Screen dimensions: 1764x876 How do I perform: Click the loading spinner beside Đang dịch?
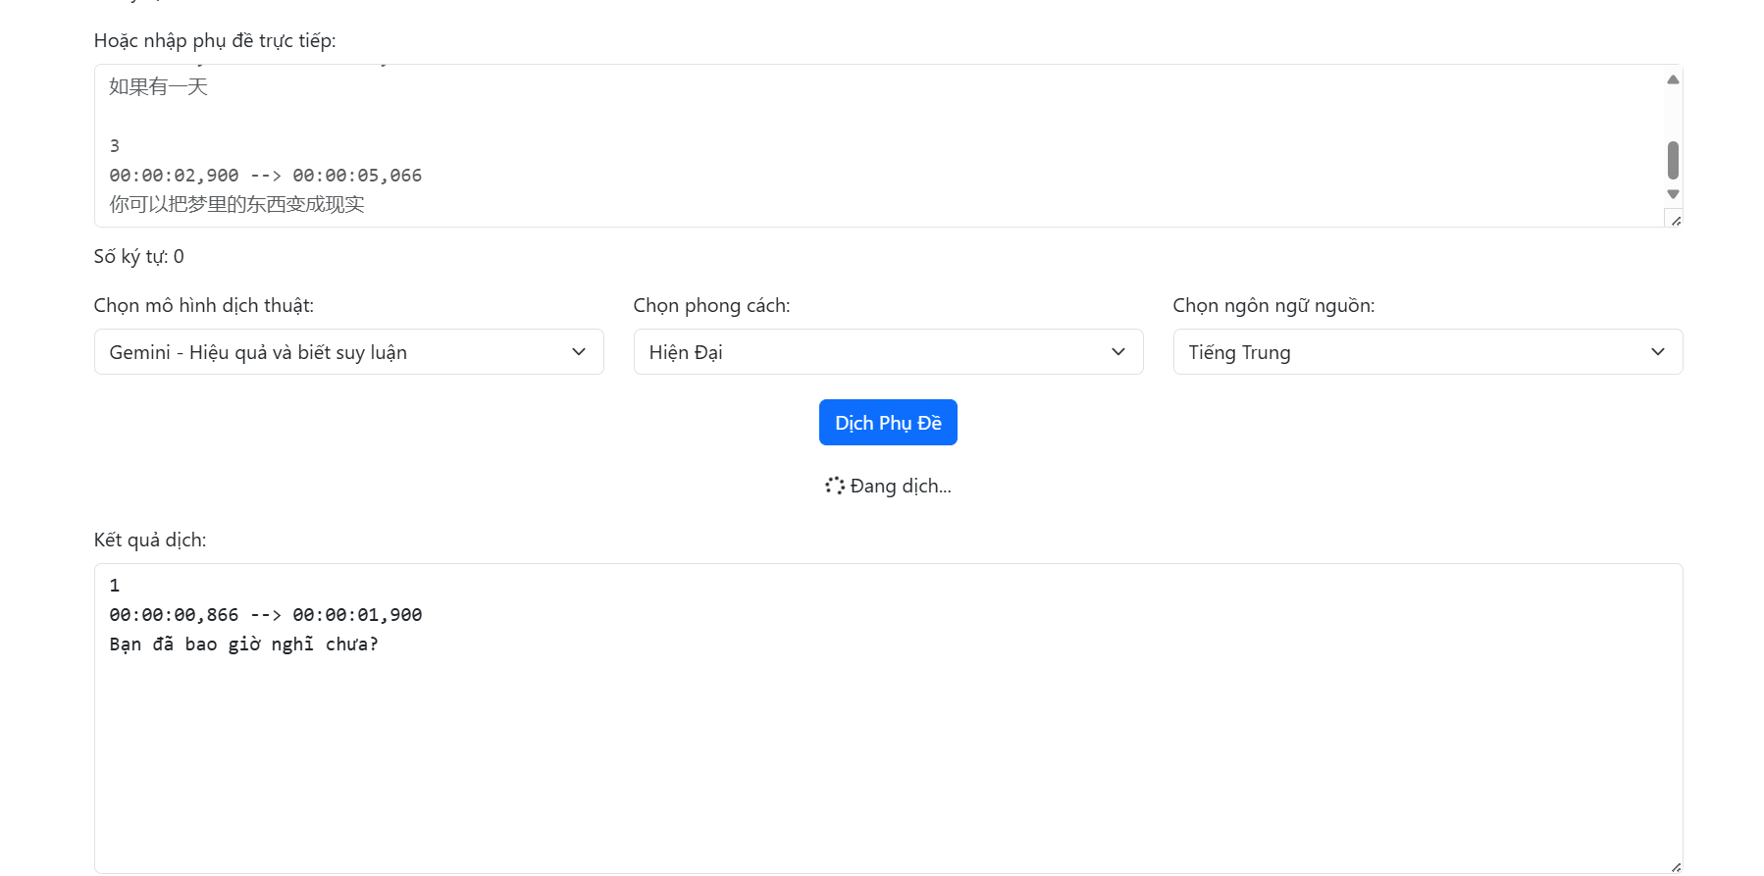[x=834, y=486]
